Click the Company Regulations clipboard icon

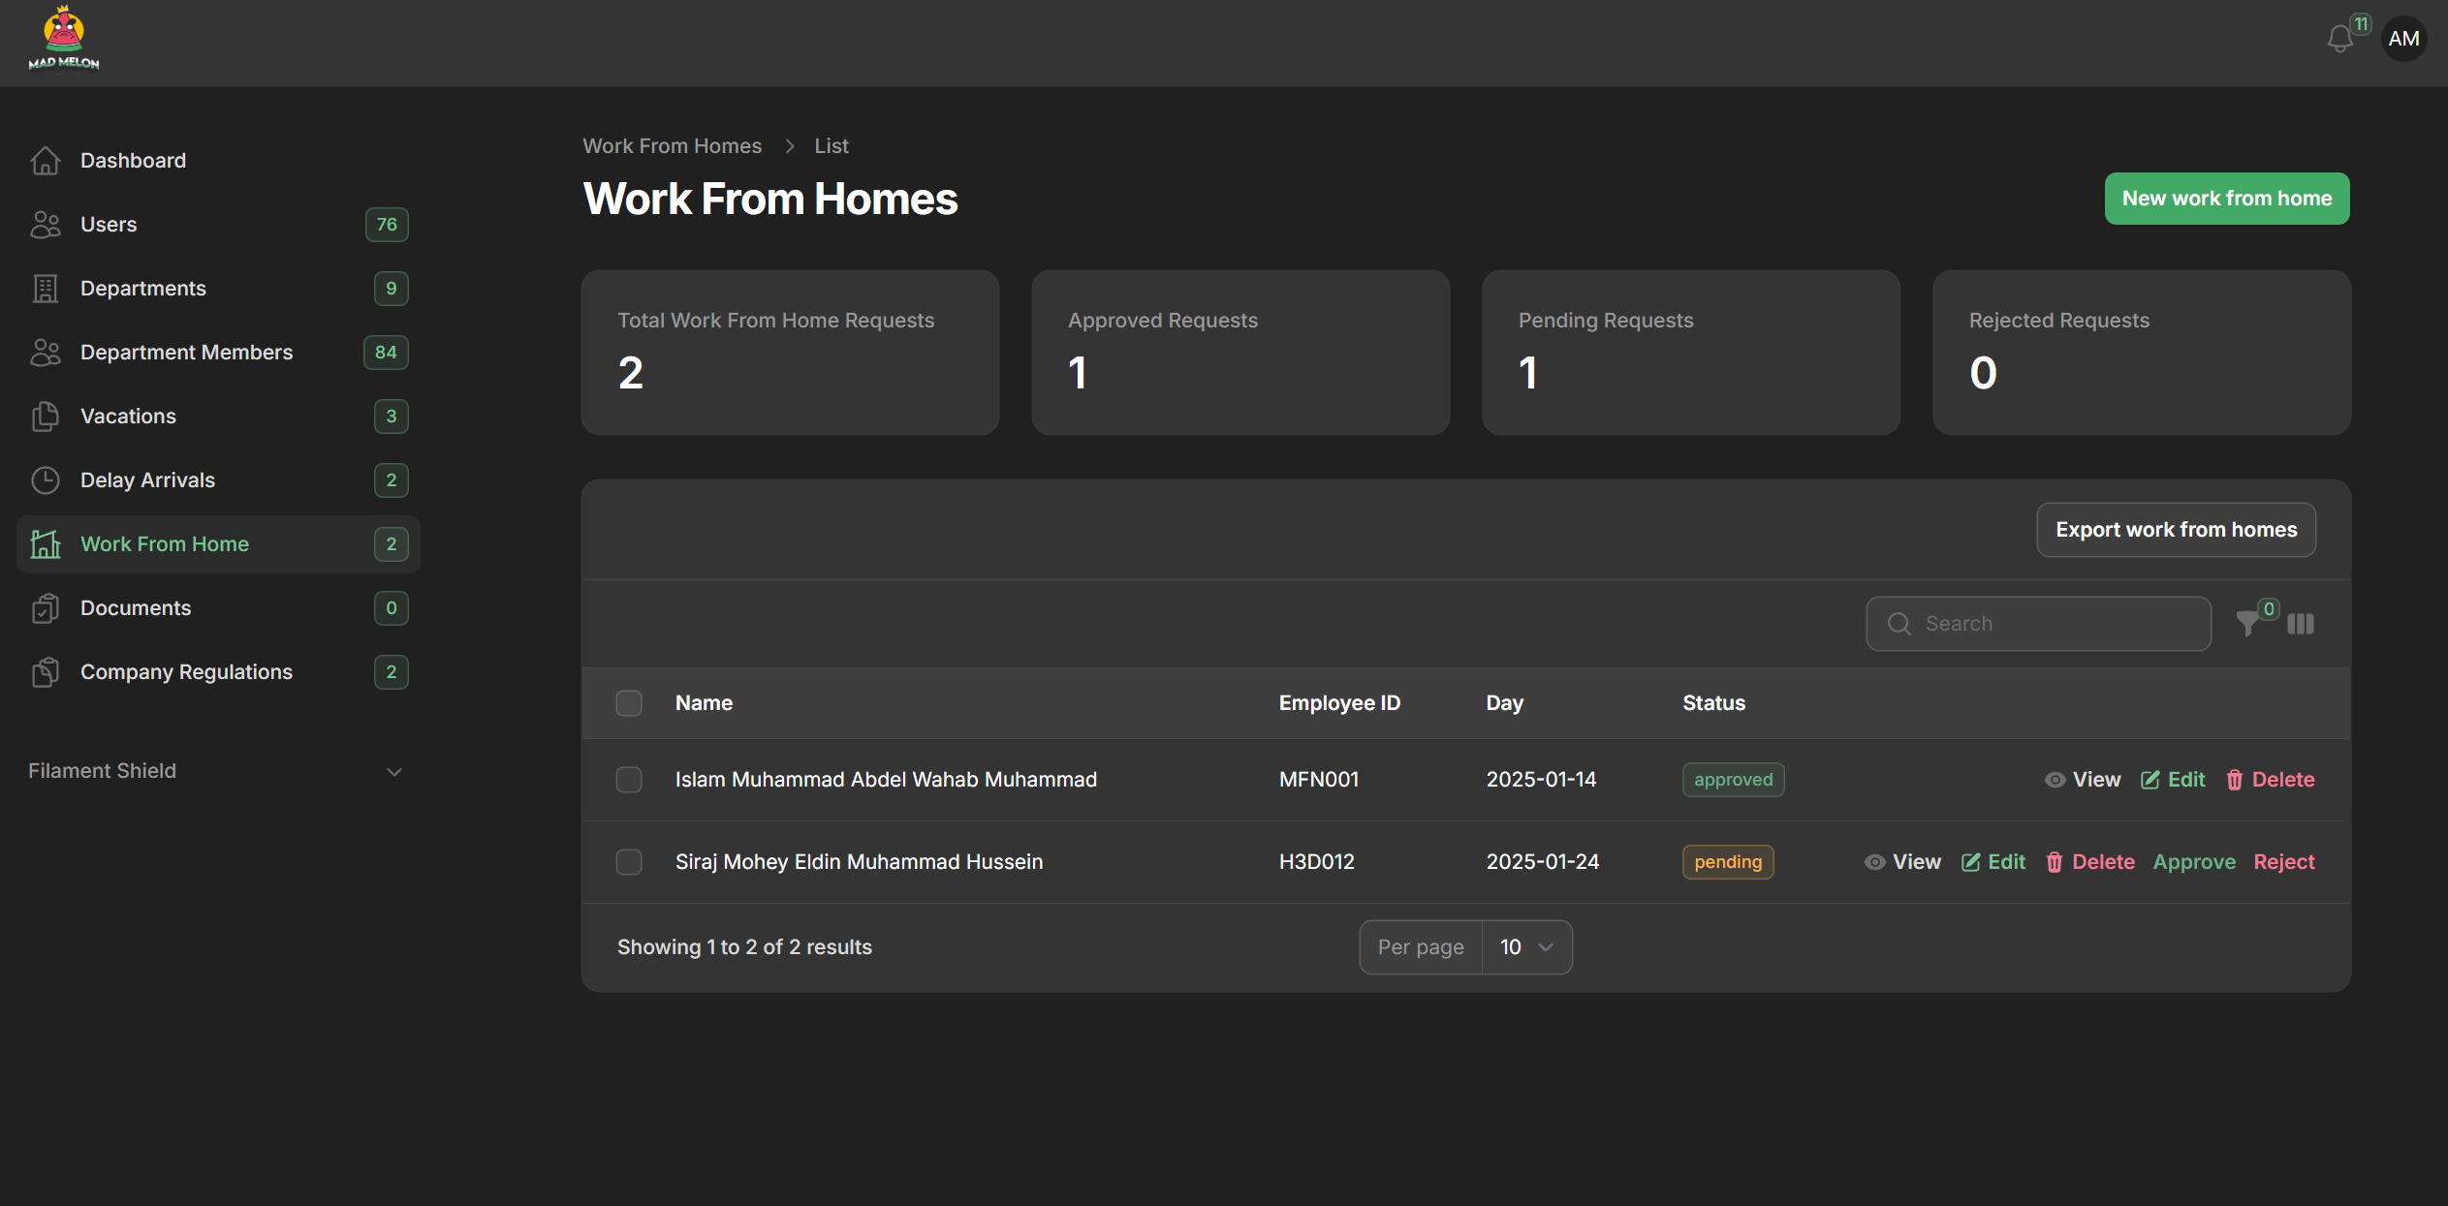(46, 672)
